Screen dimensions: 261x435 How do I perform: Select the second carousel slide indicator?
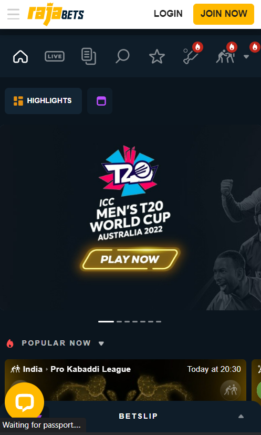[119, 321]
